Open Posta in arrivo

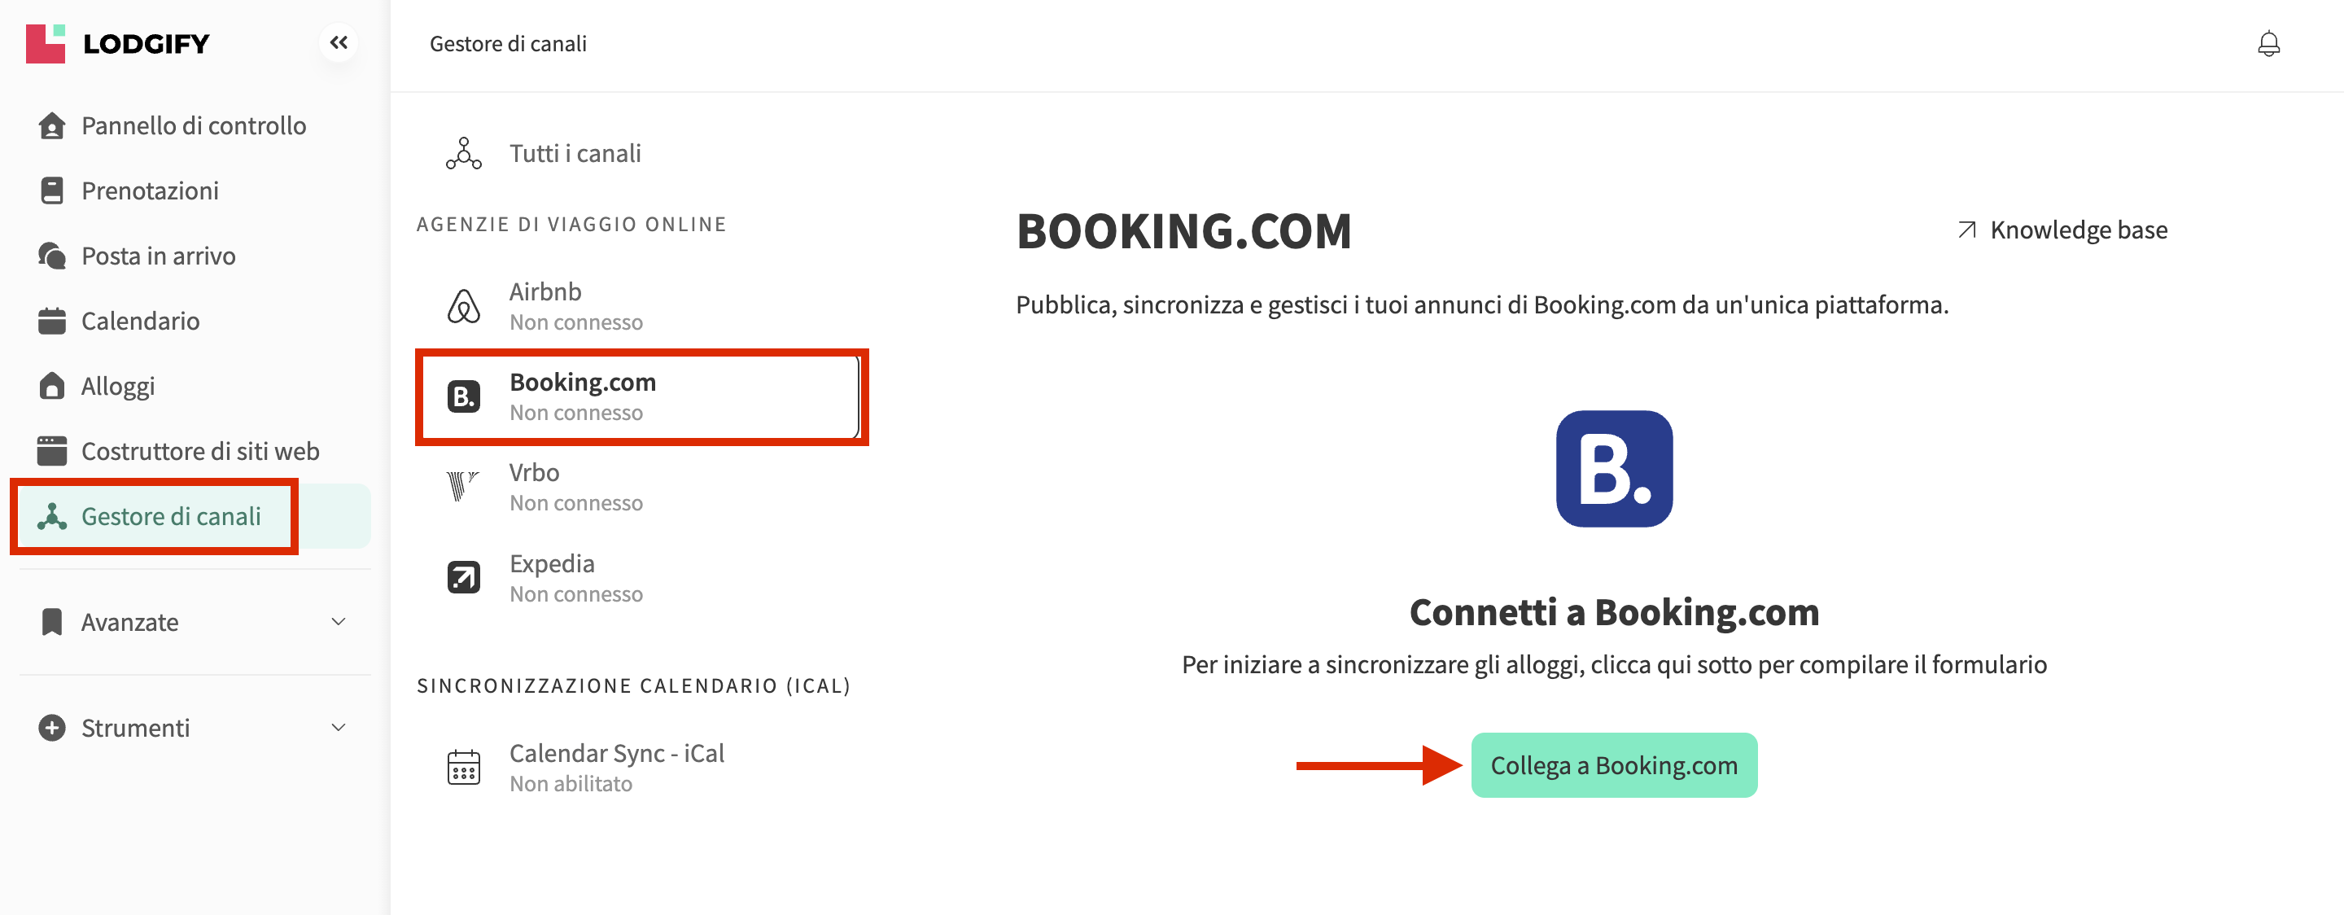click(x=159, y=256)
